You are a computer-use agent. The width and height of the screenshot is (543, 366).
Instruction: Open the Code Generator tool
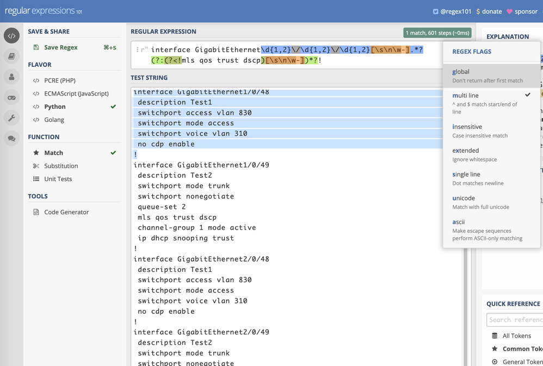pyautogui.click(x=66, y=212)
